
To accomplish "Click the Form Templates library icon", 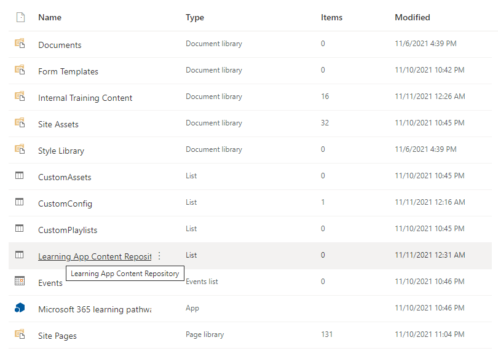I will (x=20, y=69).
